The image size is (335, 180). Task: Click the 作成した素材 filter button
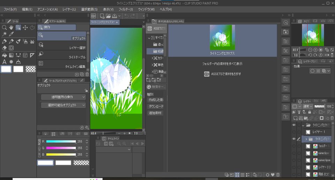156,100
